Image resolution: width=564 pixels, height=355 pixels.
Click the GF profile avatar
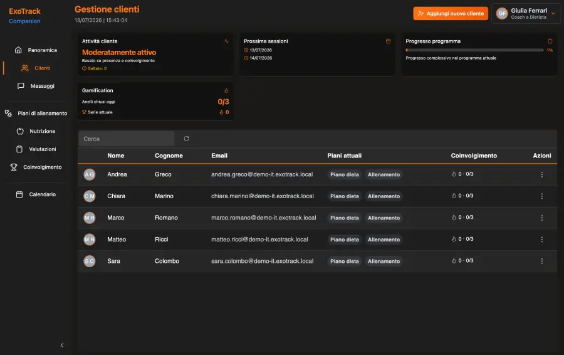coord(502,14)
